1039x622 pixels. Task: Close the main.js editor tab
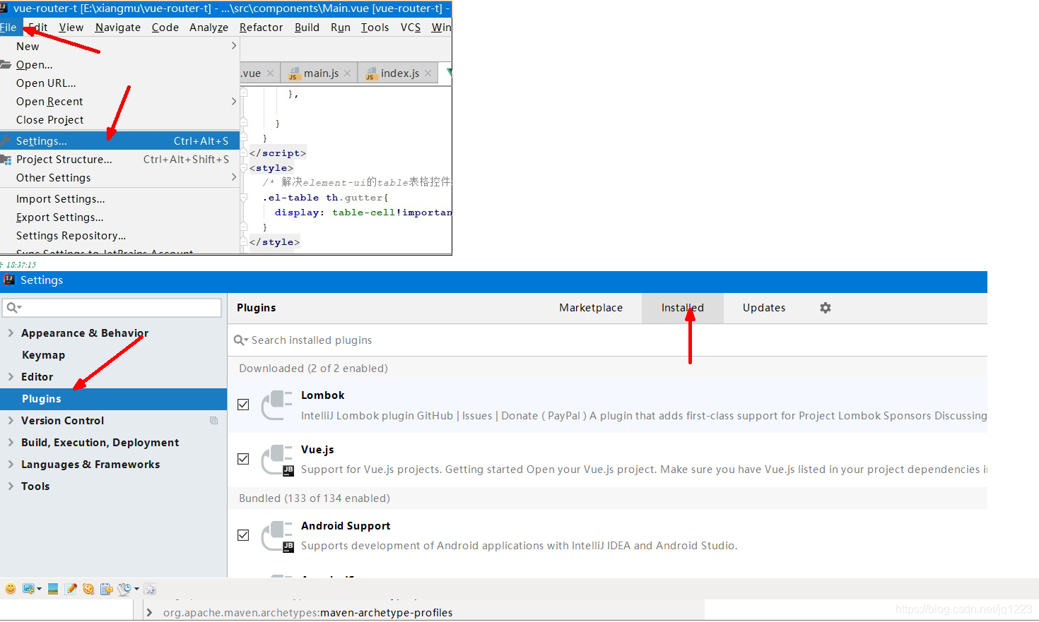(347, 73)
